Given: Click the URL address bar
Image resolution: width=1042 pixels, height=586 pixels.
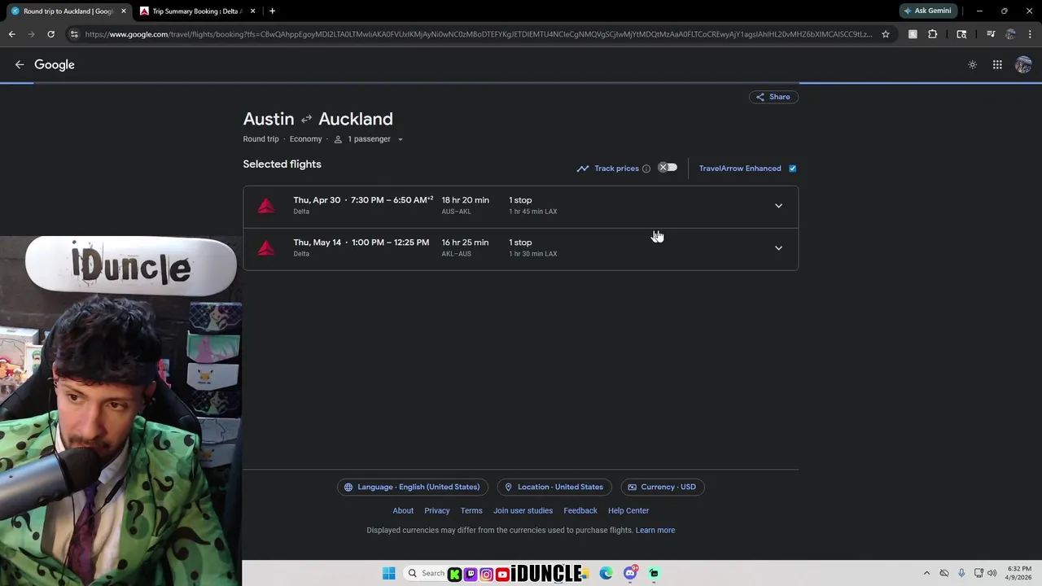Looking at the screenshot, I should click(x=477, y=34).
